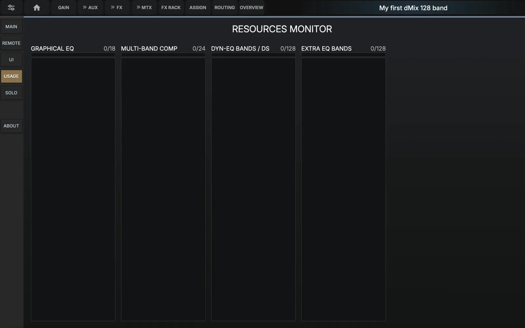Select MAIN settings section
This screenshot has height=328, width=525.
[x=11, y=27]
